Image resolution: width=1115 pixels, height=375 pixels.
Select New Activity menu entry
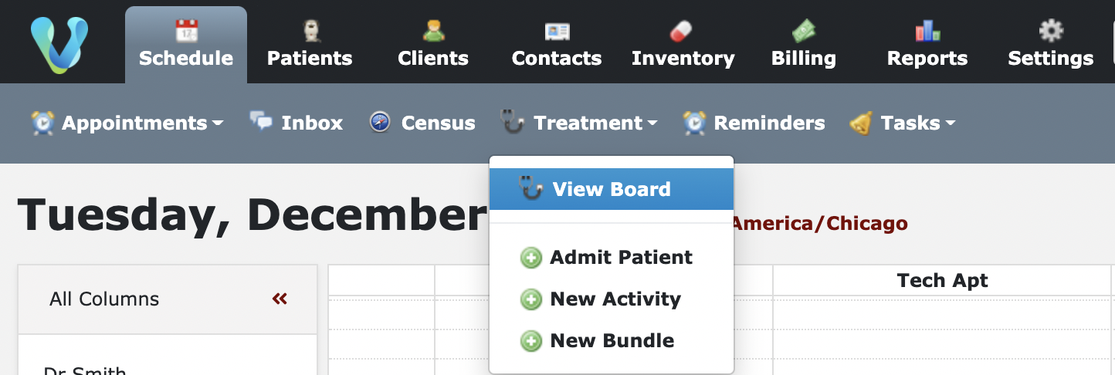615,299
